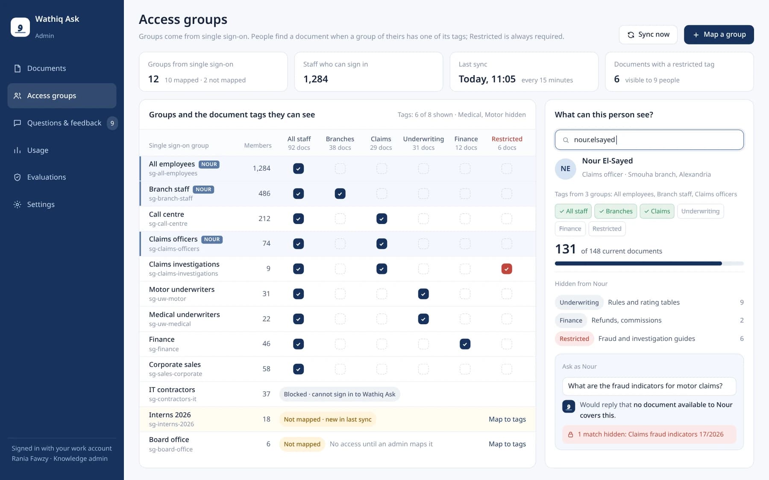
Task: Toggle Underwriting for Medical underwriters
Action: (x=423, y=319)
